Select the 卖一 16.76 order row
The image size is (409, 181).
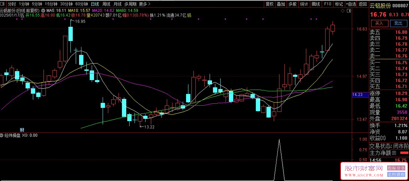click(389, 56)
